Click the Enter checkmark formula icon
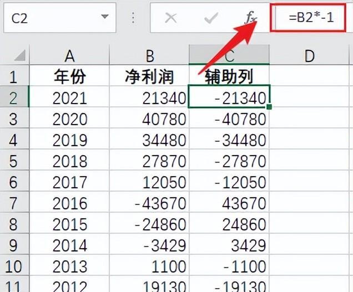Viewport: 353px width, 292px height. coord(211,18)
